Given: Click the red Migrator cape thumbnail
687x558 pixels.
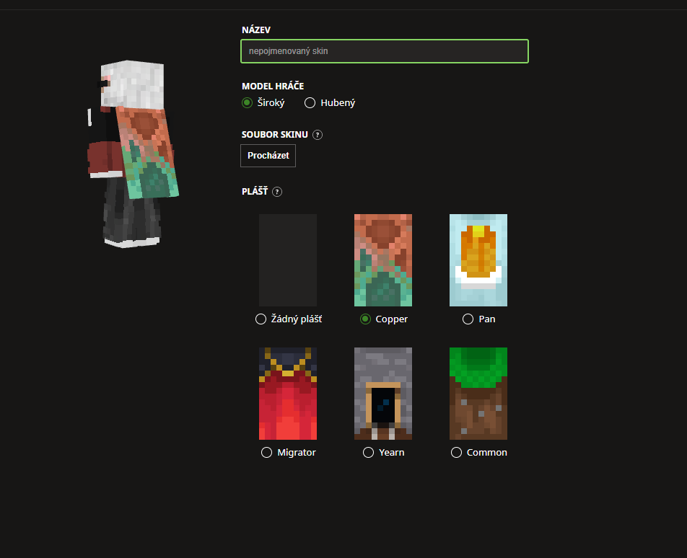Looking at the screenshot, I should click(288, 394).
